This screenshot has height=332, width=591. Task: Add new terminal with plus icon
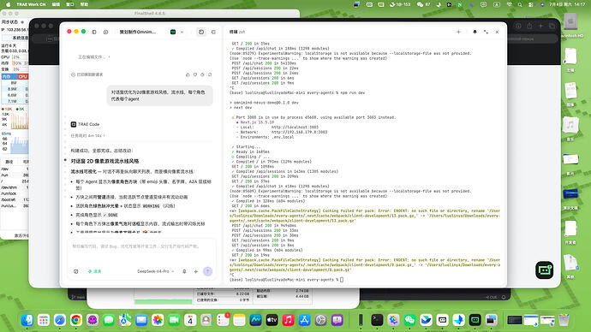[x=459, y=32]
